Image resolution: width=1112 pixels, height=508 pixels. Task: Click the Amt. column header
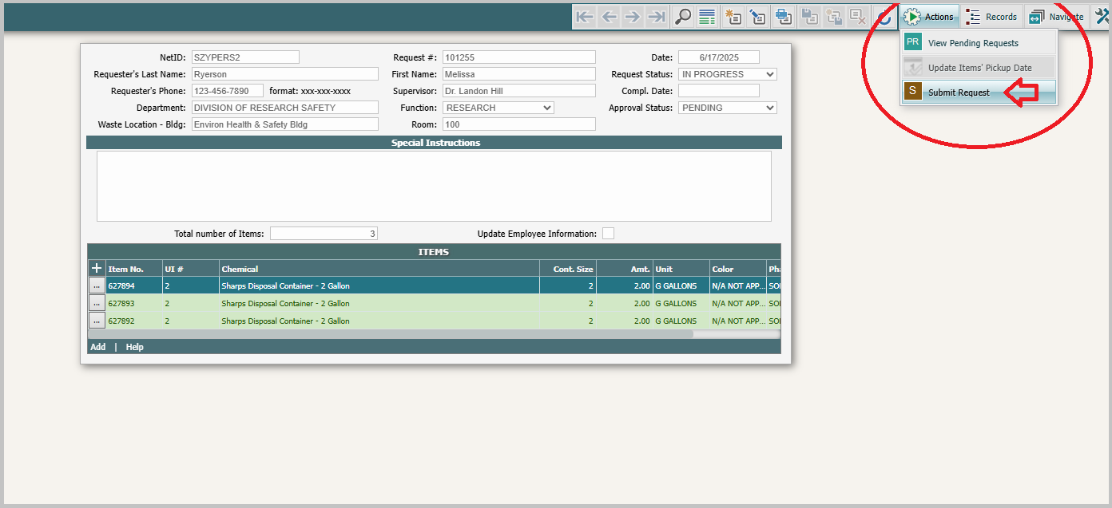[x=625, y=269]
